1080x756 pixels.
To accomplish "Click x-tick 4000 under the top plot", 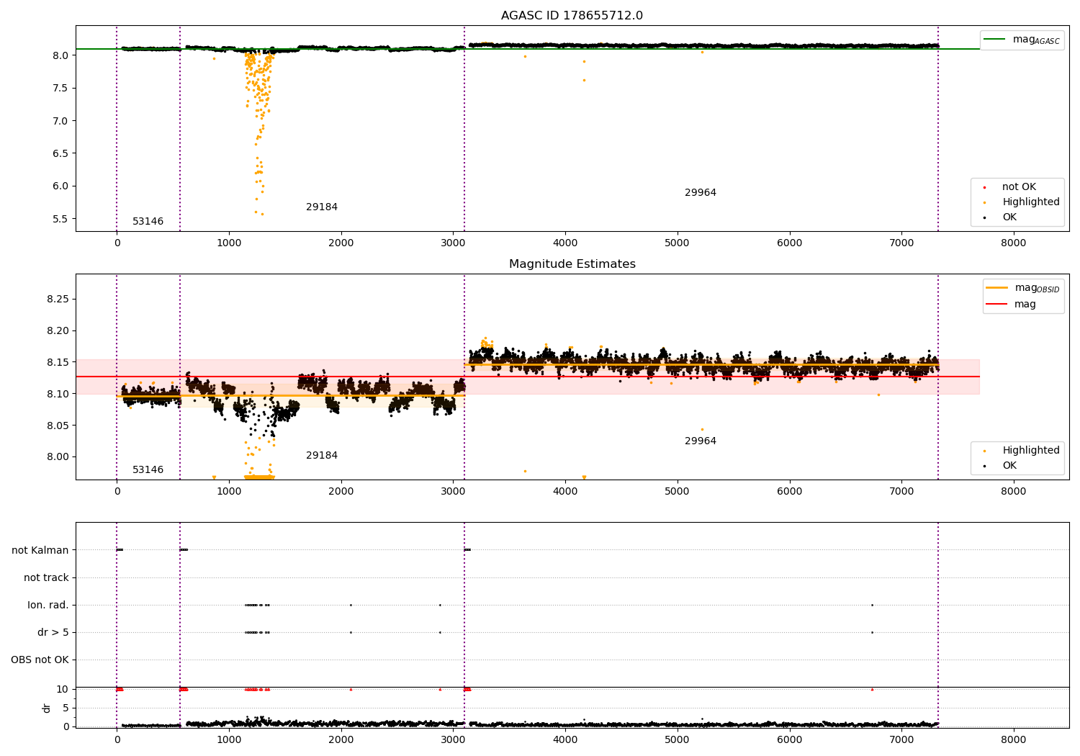I will (x=565, y=243).
